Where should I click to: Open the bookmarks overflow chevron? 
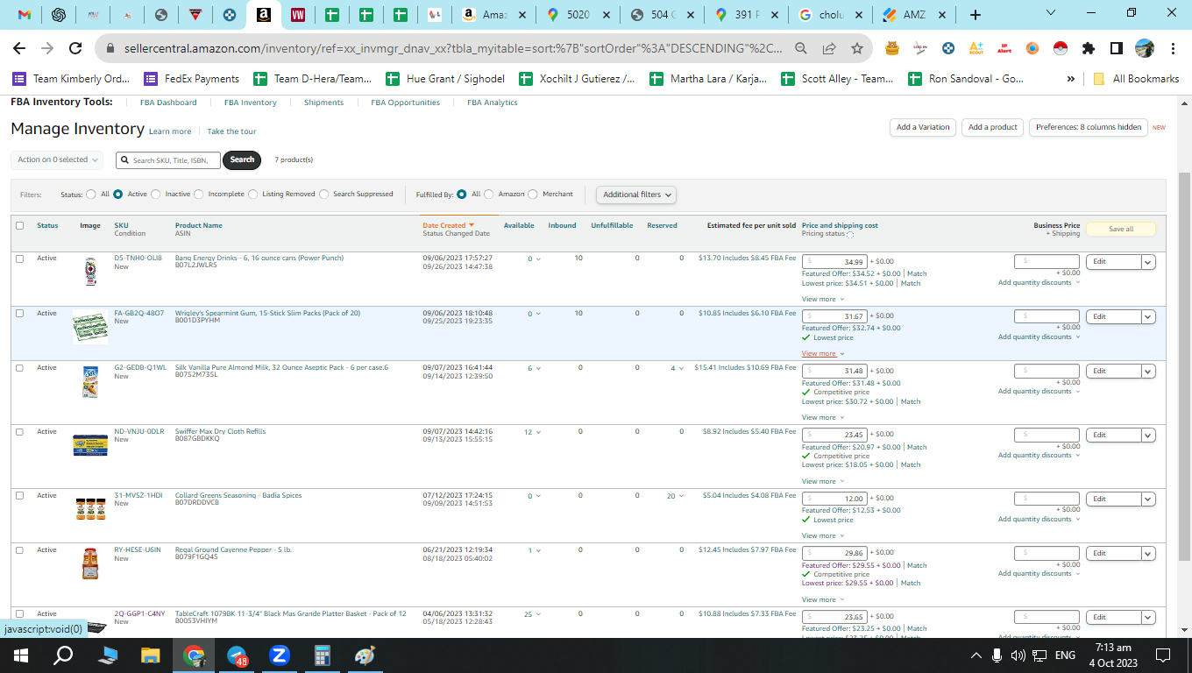1071,79
